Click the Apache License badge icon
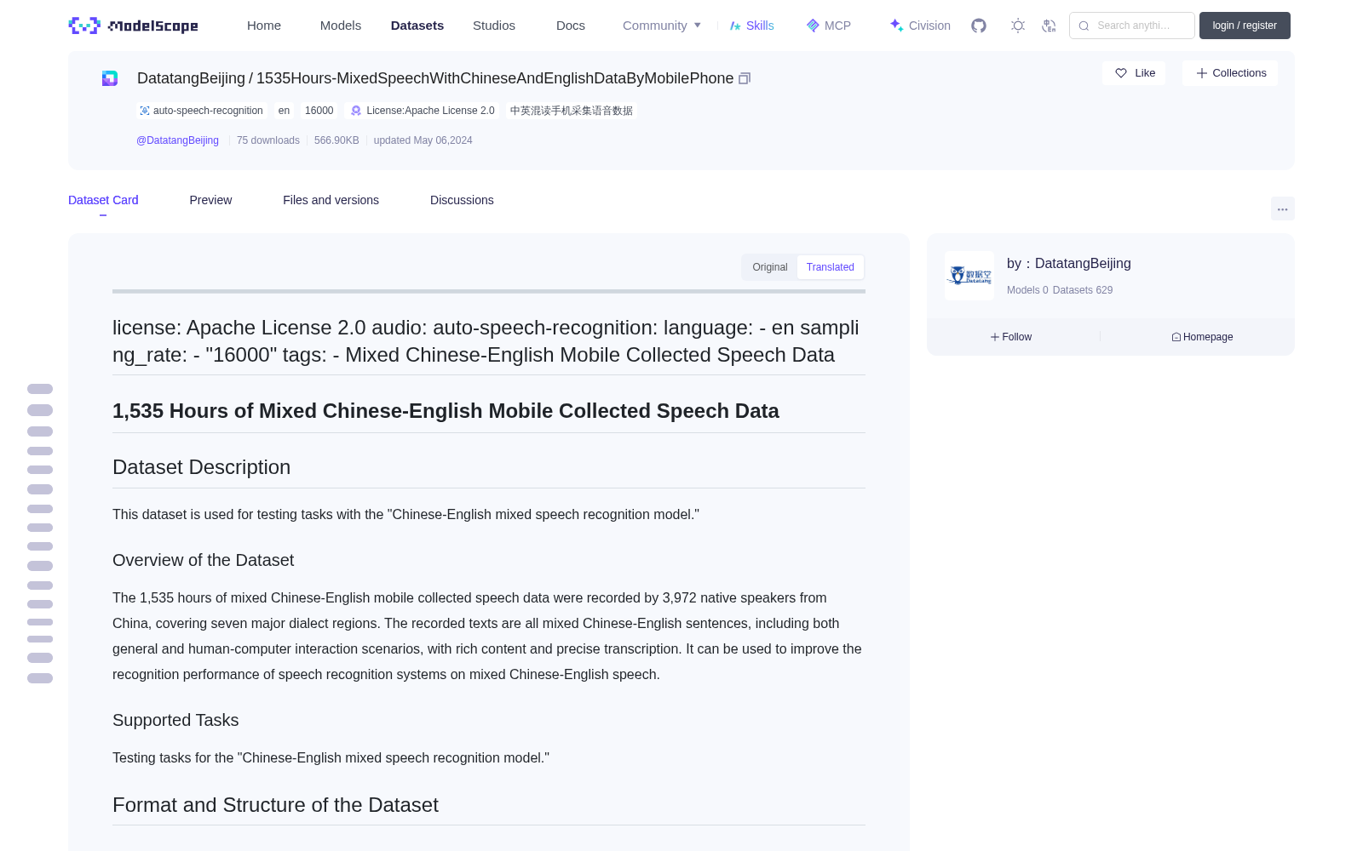This screenshot has height=851, width=1363. point(356,111)
